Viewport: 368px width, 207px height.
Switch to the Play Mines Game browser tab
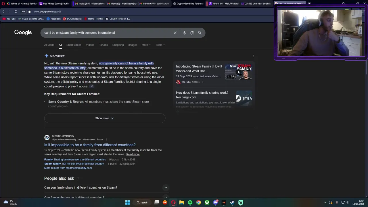tap(54, 4)
